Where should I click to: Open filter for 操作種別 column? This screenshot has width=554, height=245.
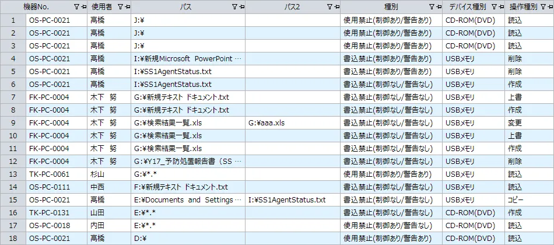click(544, 7)
